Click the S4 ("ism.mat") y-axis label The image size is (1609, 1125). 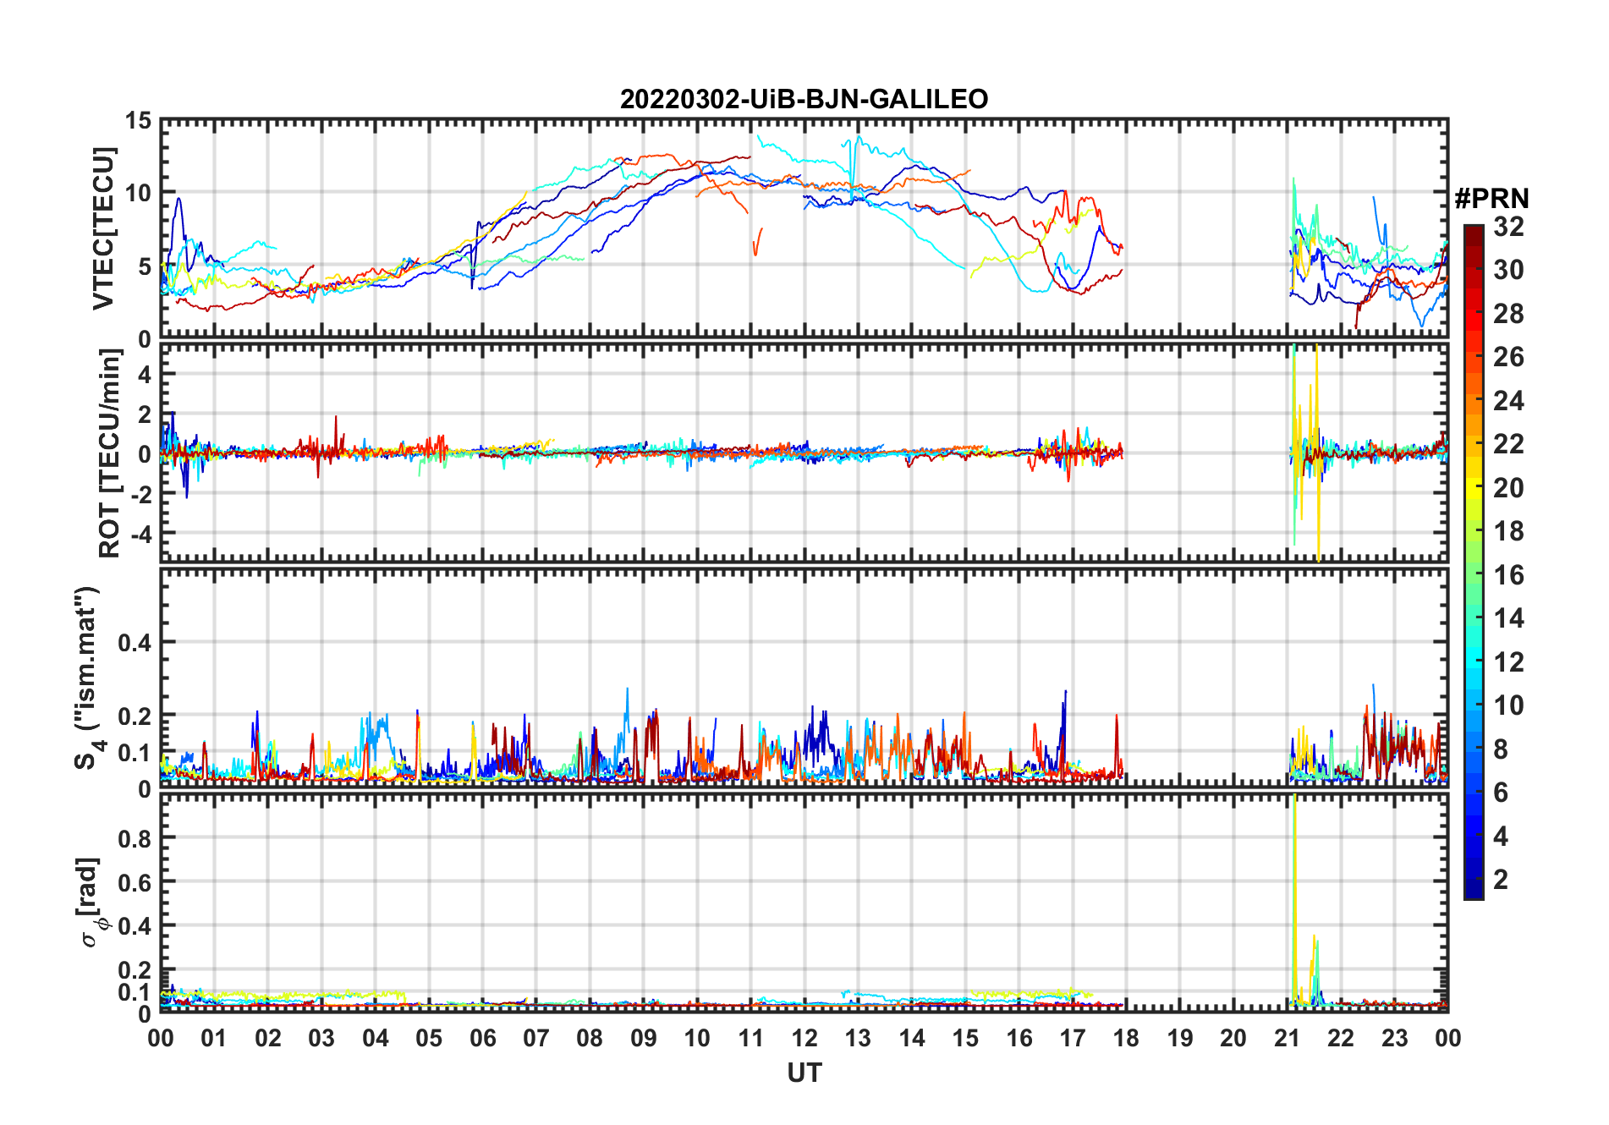click(88, 678)
